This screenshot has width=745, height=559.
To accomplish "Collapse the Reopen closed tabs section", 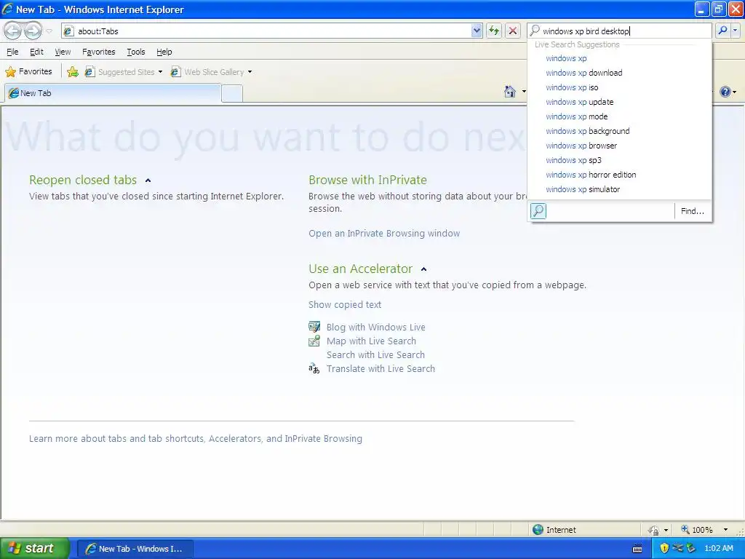I will click(x=148, y=181).
